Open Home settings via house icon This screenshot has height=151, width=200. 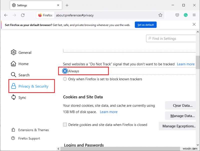point(13,64)
